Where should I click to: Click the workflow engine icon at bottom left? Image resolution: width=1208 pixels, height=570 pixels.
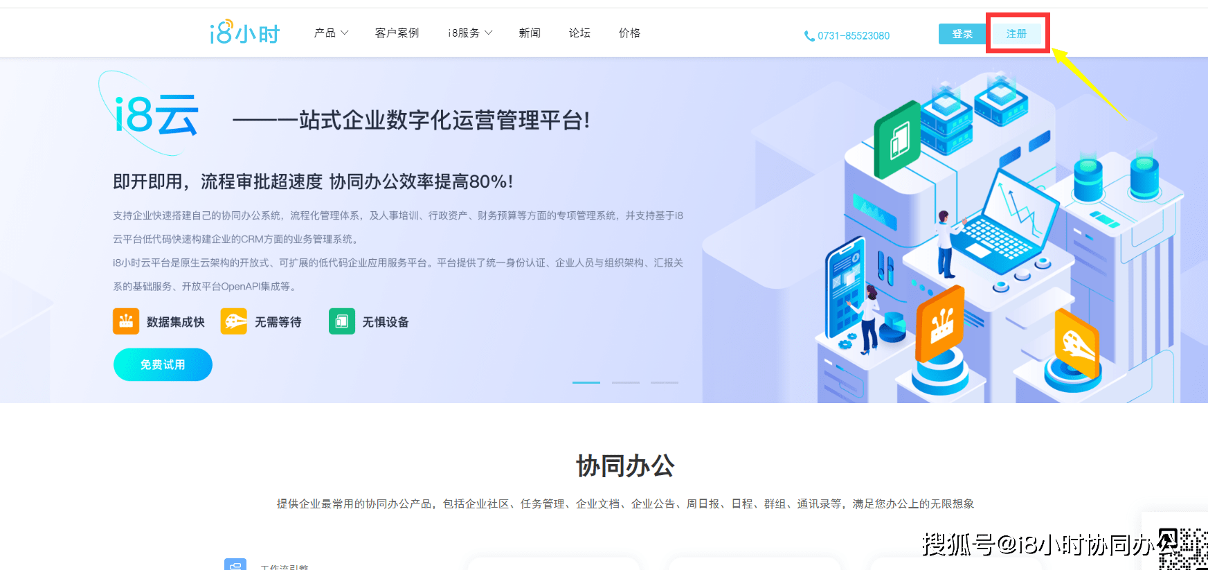235,564
